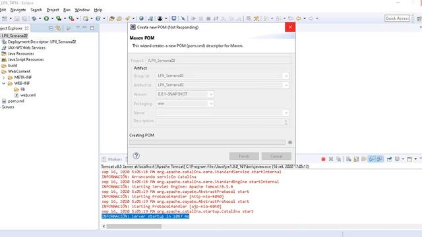Click the Clear Console icon
Image resolution: width=422 pixels, height=237 pixels.
[x=349, y=159]
